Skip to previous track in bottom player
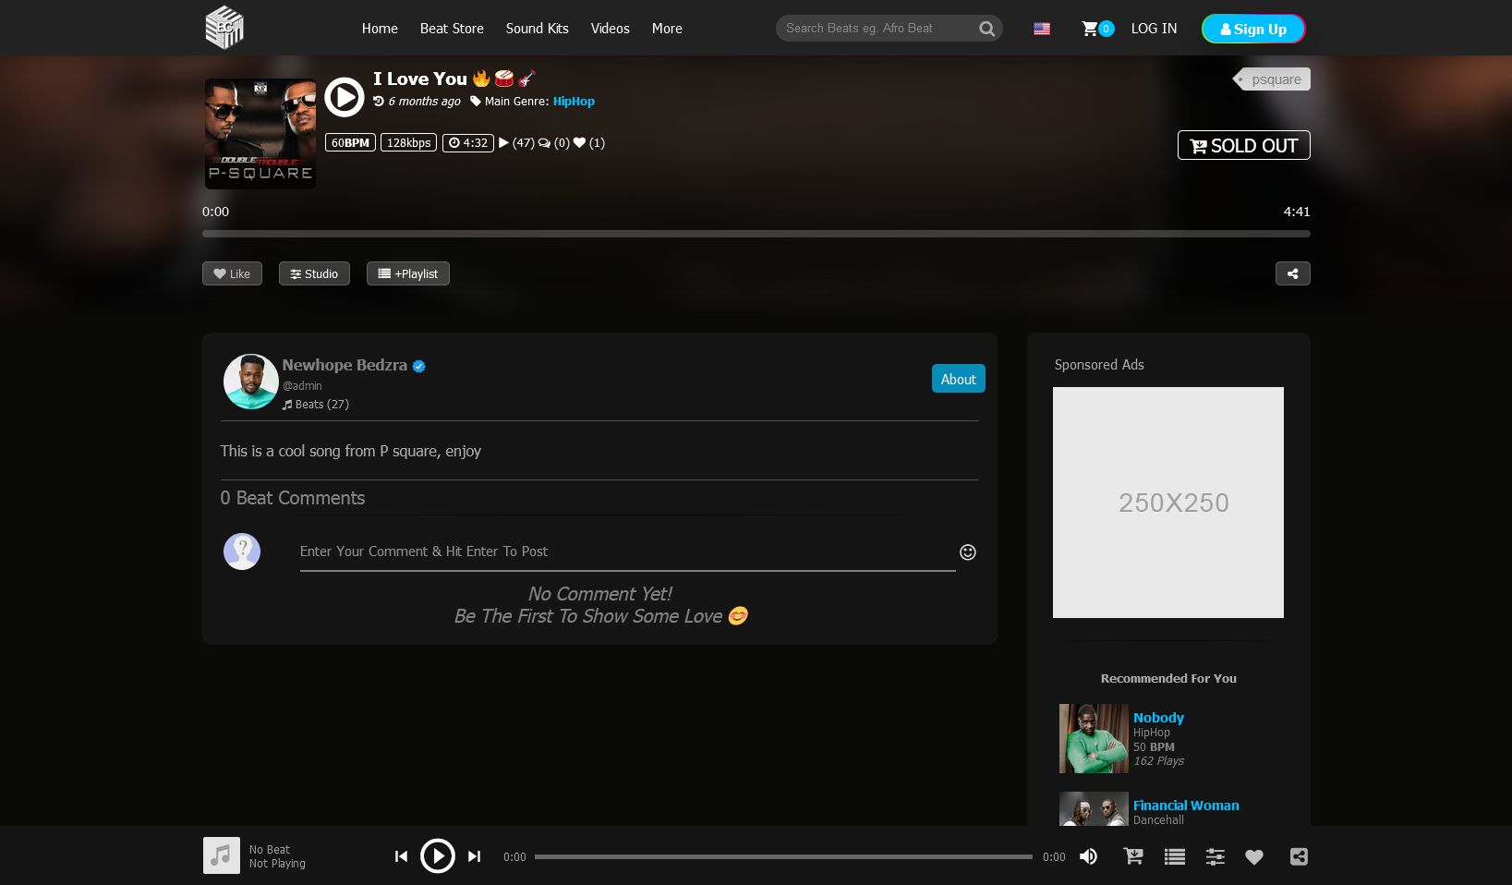This screenshot has width=1512, height=885. 401,856
